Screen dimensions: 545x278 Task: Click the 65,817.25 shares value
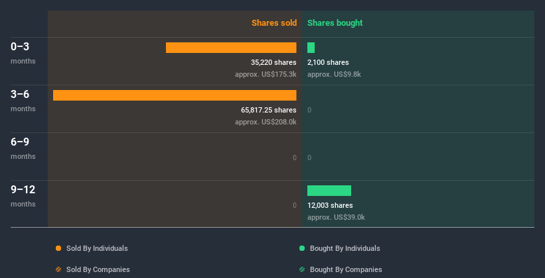pyautogui.click(x=269, y=111)
